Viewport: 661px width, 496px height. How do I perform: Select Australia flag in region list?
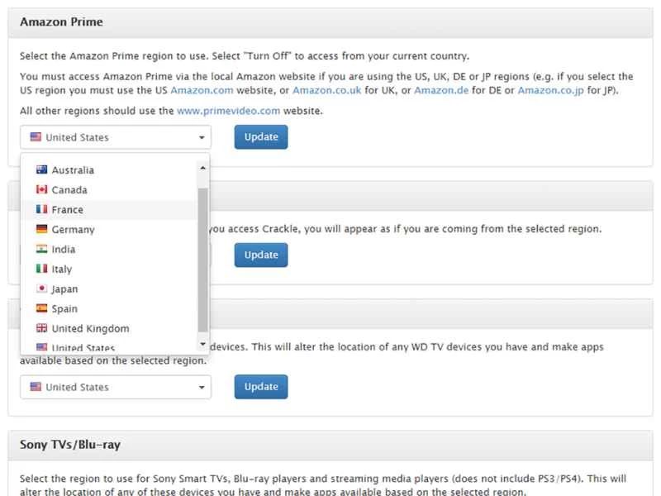click(x=41, y=170)
